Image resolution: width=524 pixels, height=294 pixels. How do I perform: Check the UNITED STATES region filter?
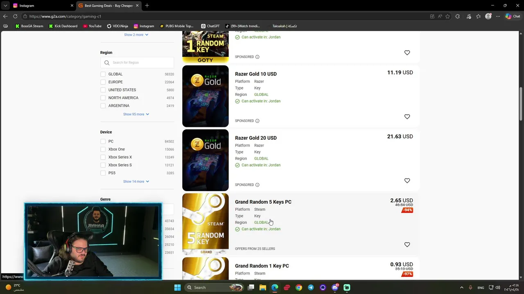click(x=103, y=90)
